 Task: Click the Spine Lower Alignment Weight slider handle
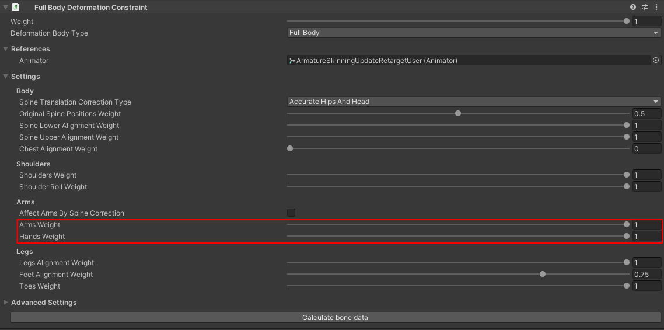pos(627,125)
